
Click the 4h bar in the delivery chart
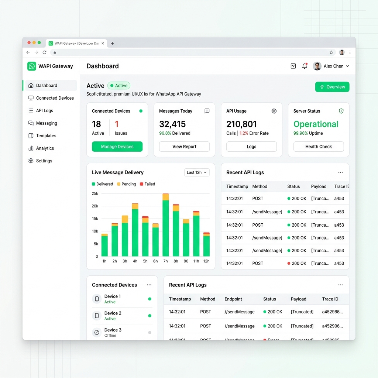tap(135, 230)
